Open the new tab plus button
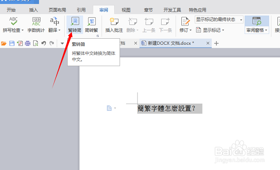 tap(216, 43)
